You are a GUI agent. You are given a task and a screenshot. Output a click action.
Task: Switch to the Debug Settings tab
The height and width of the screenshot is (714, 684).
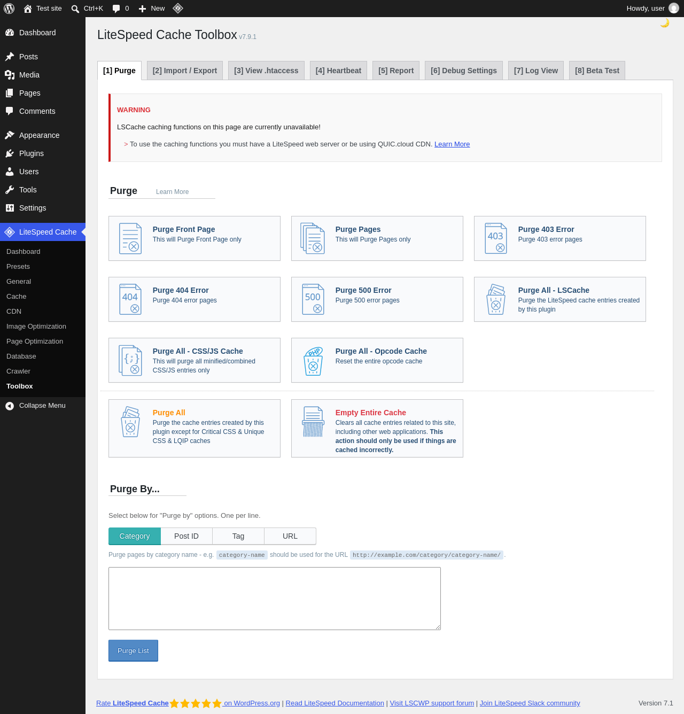click(x=464, y=71)
